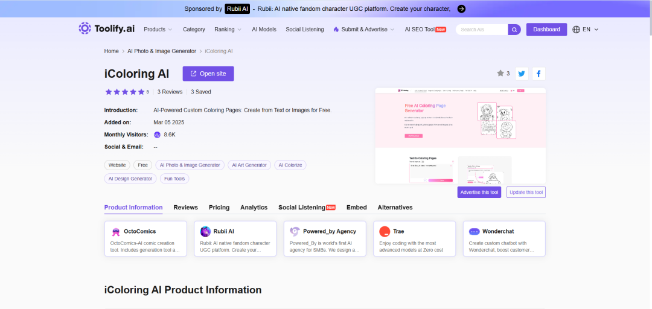Select the Product Information tab
The image size is (652, 309).
tap(133, 208)
